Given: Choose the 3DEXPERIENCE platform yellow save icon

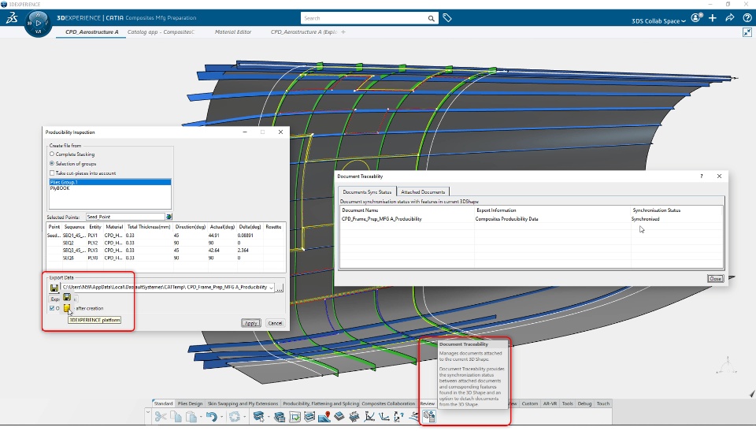Looking at the screenshot, I should [67, 308].
